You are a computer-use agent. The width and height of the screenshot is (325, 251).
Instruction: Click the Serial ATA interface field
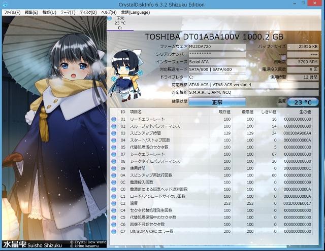[217, 62]
